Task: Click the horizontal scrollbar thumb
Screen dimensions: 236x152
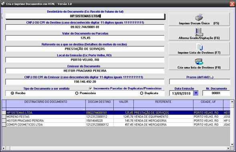Action: [x=8, y=148]
